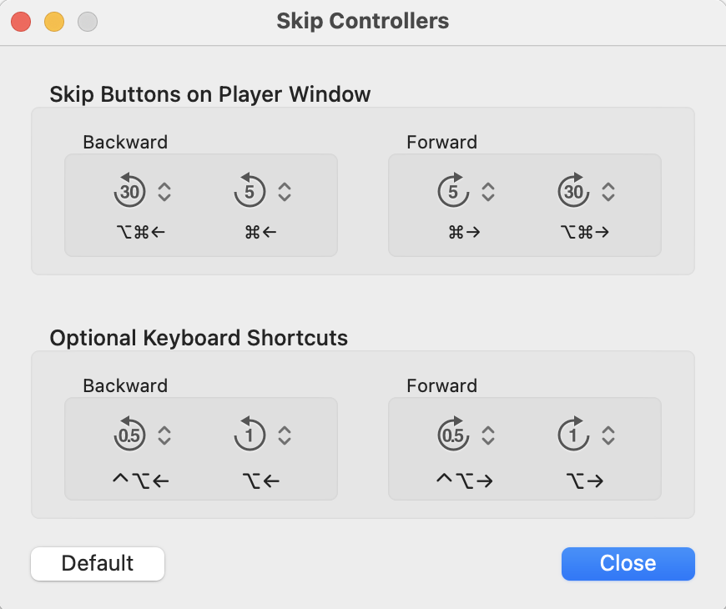Open the stepper beside 30-second backward skip
The width and height of the screenshot is (726, 609).
point(164,192)
